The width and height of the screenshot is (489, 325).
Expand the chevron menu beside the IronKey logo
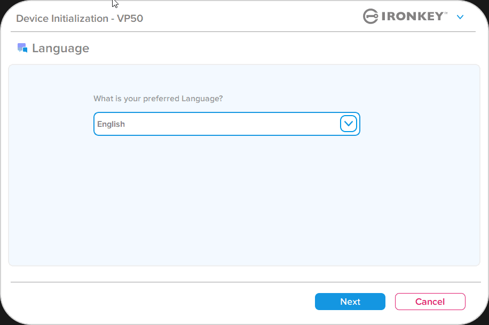(x=460, y=17)
